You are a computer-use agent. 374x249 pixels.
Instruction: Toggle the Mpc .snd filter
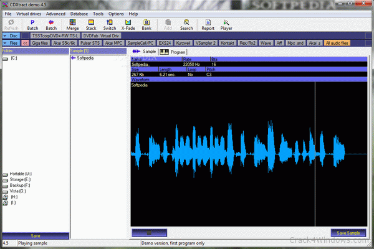point(295,43)
